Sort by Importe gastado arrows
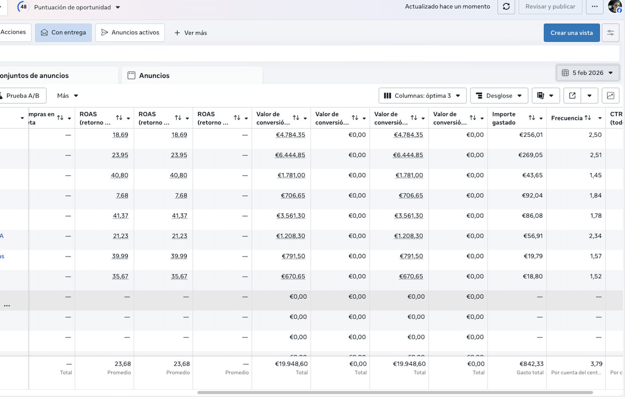This screenshot has height=397, width=625. tap(532, 117)
